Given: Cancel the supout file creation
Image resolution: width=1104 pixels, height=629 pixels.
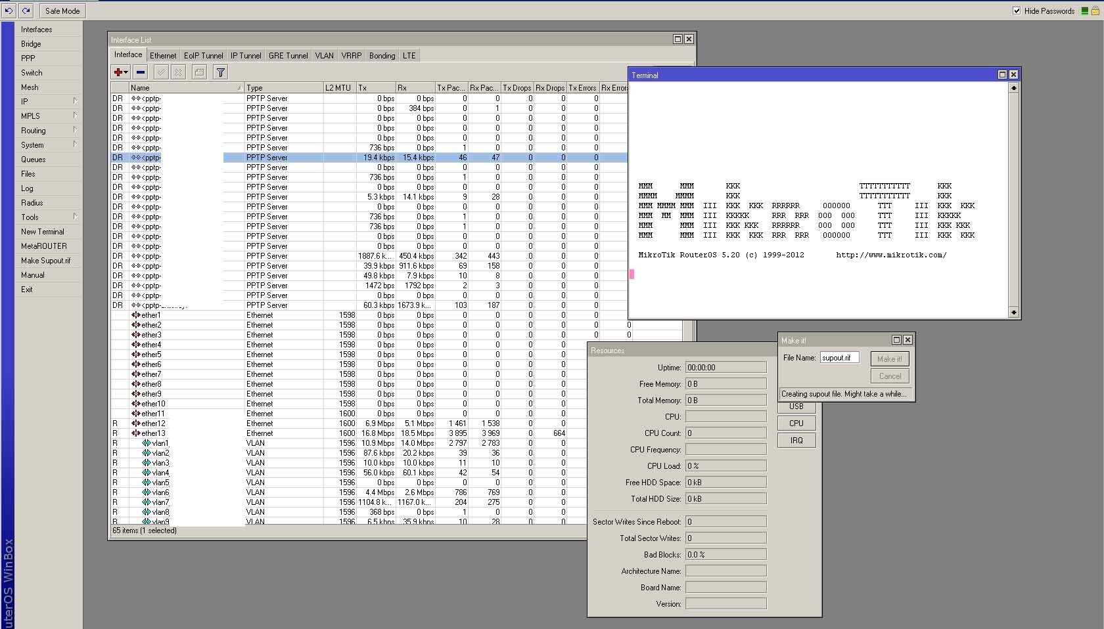Looking at the screenshot, I should [x=889, y=376].
